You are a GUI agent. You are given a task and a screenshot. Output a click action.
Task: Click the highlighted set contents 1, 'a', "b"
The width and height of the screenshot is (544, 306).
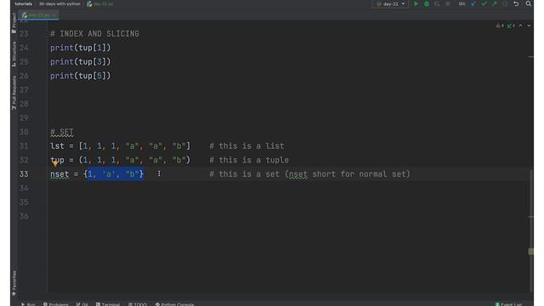pyautogui.click(x=115, y=174)
